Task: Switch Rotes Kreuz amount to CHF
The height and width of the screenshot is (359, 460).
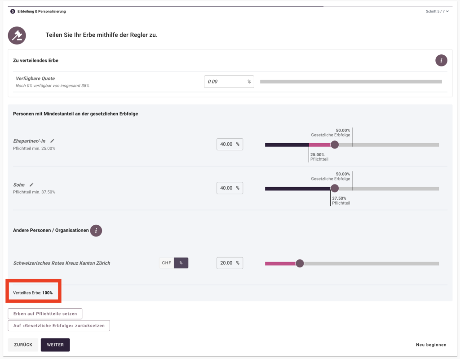Action: click(166, 263)
